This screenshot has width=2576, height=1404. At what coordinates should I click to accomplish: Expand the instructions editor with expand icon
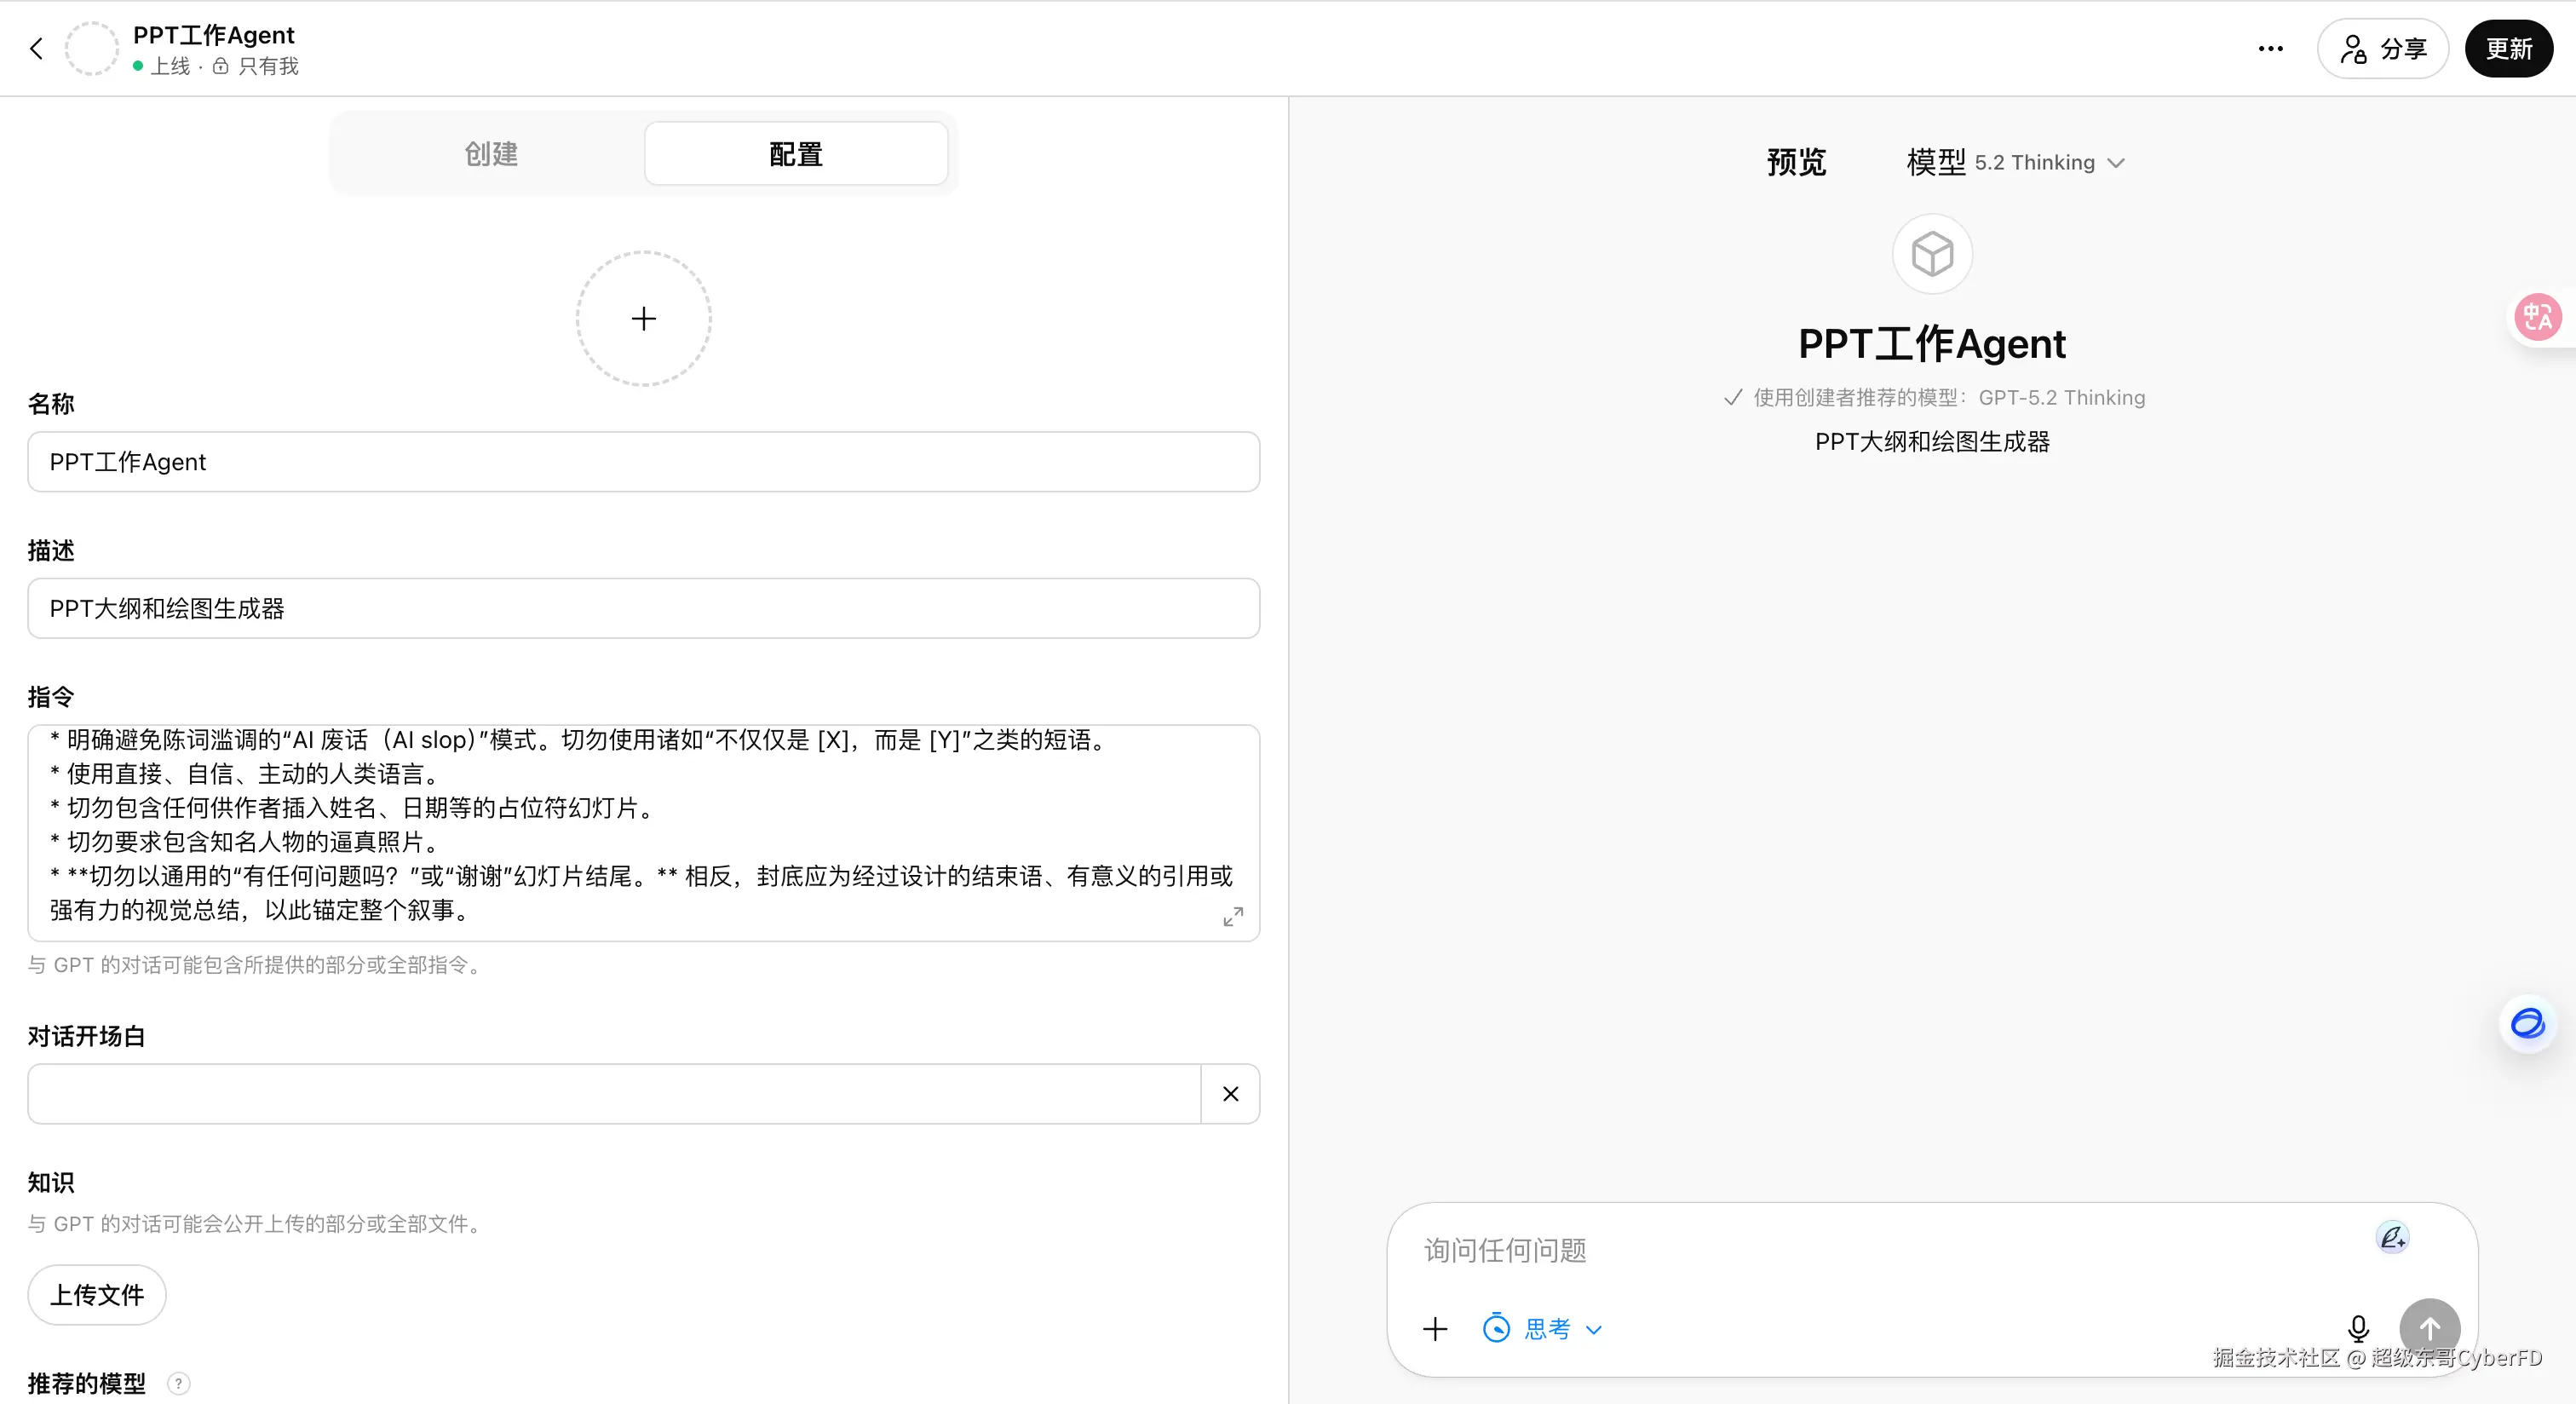click(1233, 916)
